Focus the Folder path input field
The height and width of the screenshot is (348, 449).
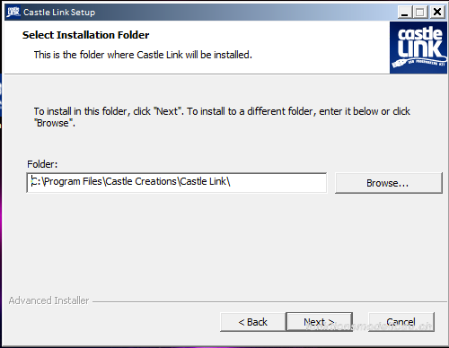[x=177, y=183]
